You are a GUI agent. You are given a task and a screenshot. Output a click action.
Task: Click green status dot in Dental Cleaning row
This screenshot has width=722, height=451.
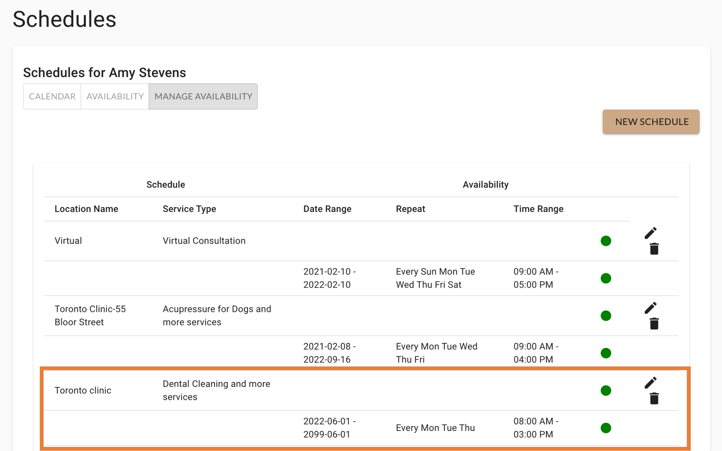[x=606, y=390]
